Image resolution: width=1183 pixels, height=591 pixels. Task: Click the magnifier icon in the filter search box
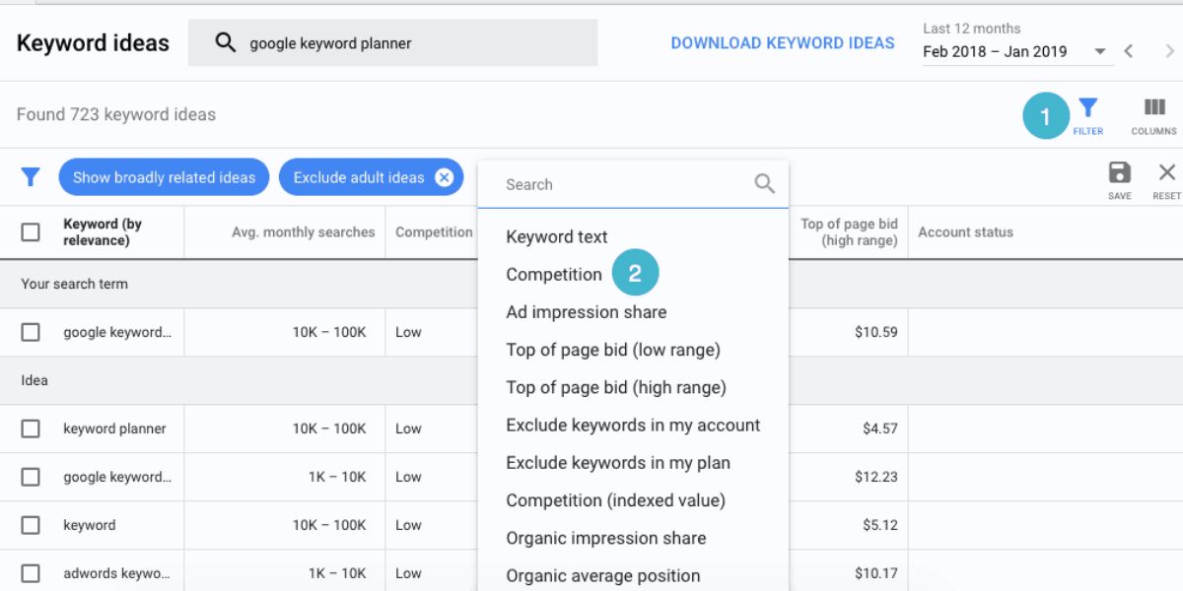pyautogui.click(x=764, y=183)
